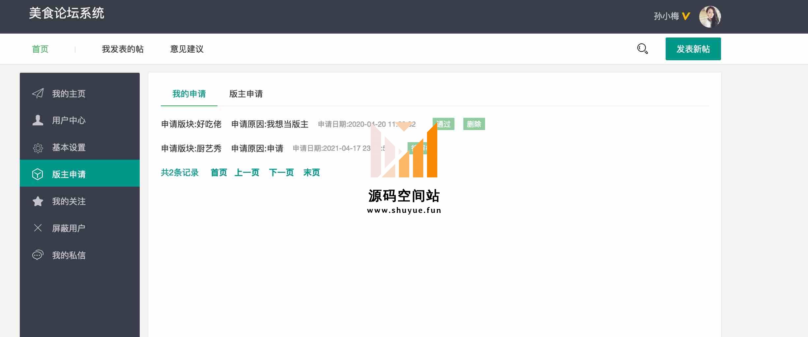Click the text 申请版块:好吃佬
Image resolution: width=808 pixels, height=337 pixels.
click(x=191, y=124)
